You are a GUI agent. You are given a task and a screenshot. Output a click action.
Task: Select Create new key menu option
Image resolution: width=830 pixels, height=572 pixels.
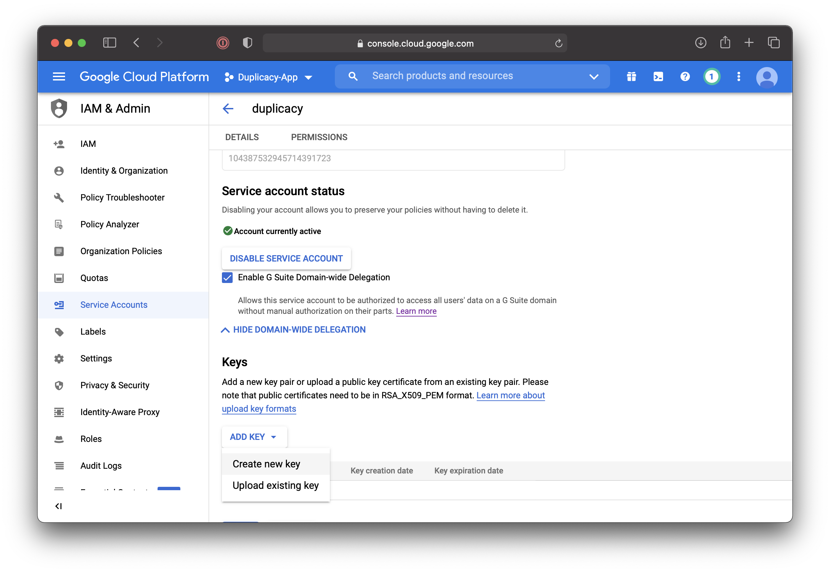[266, 464]
